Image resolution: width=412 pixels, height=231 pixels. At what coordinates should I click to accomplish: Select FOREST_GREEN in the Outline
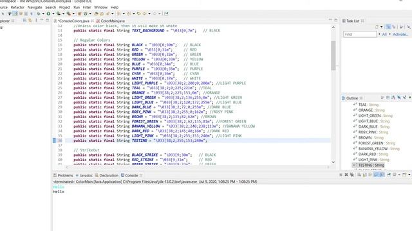[374, 143]
